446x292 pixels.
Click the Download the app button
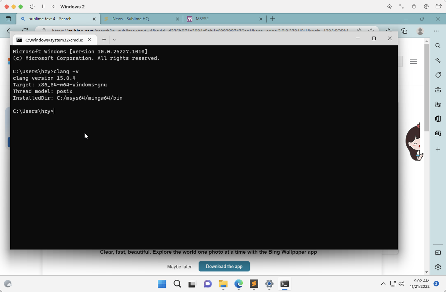click(x=224, y=266)
